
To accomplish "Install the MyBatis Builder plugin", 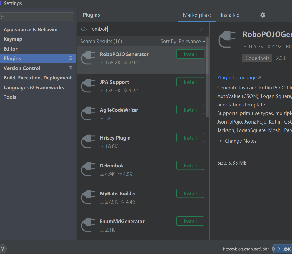I will (x=190, y=193).
